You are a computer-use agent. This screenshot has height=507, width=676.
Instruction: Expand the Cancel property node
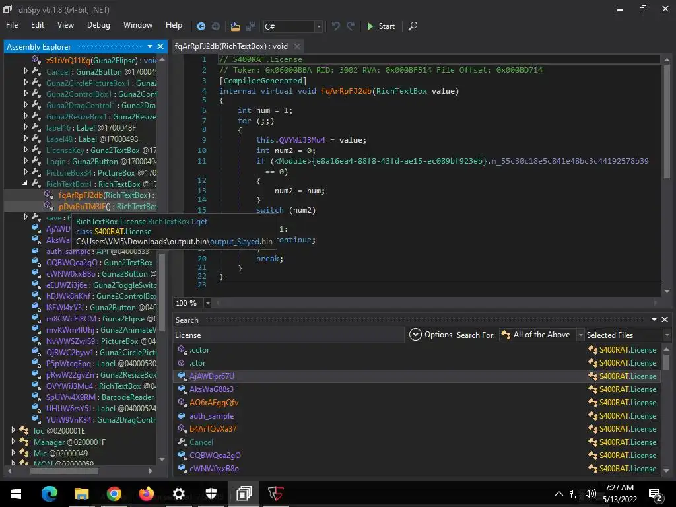click(26, 71)
